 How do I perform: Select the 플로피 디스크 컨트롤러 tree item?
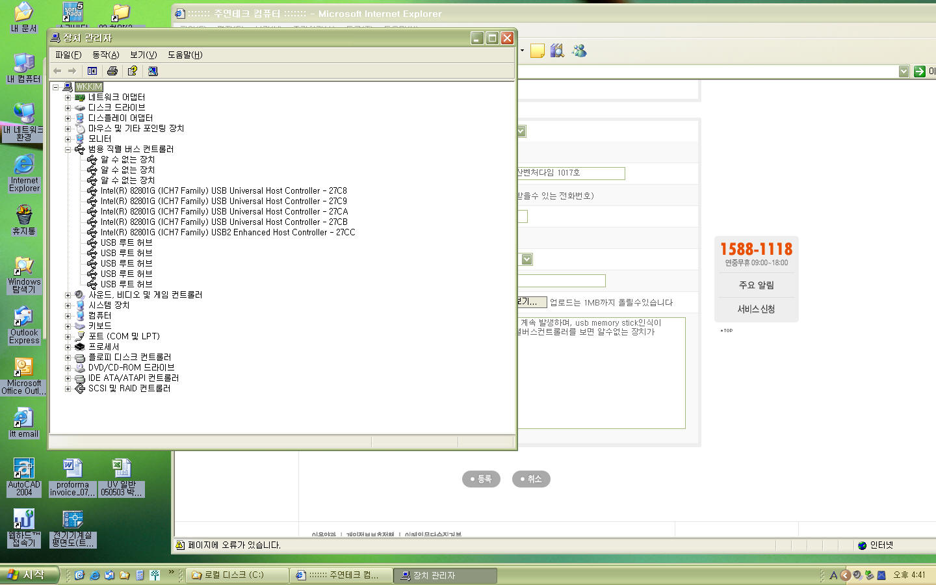(129, 357)
